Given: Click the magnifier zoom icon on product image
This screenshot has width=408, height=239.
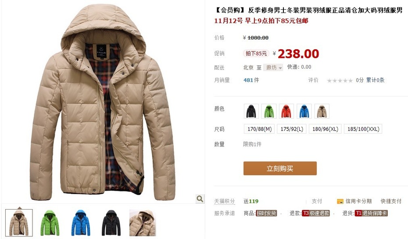Looking at the screenshot, I should pyautogui.click(x=200, y=199).
